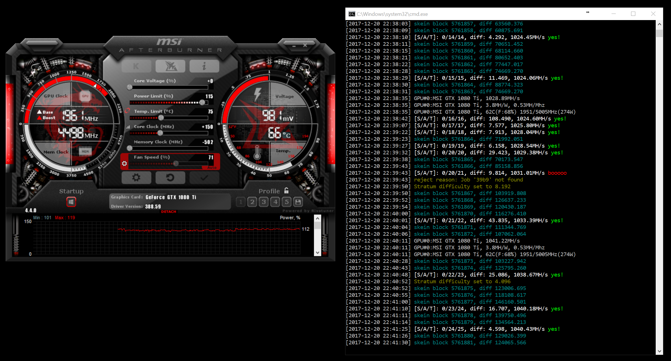Viewport: 671px width, 361px height.
Task: Toggle the Startup Windows icon
Action: 71,202
